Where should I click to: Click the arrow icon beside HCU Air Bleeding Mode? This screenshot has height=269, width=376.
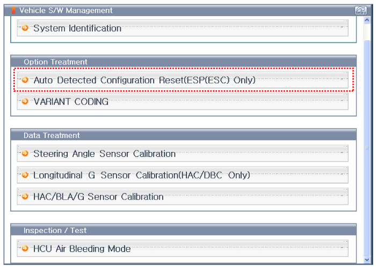(x=25, y=249)
